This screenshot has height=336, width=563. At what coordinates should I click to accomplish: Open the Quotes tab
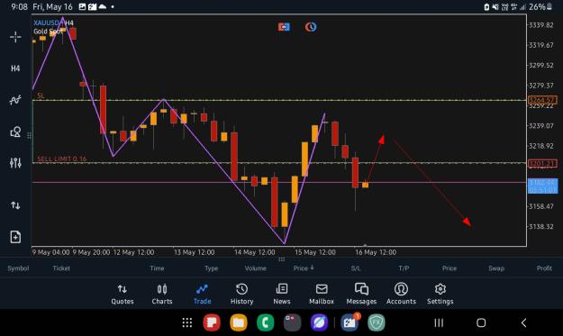click(123, 295)
